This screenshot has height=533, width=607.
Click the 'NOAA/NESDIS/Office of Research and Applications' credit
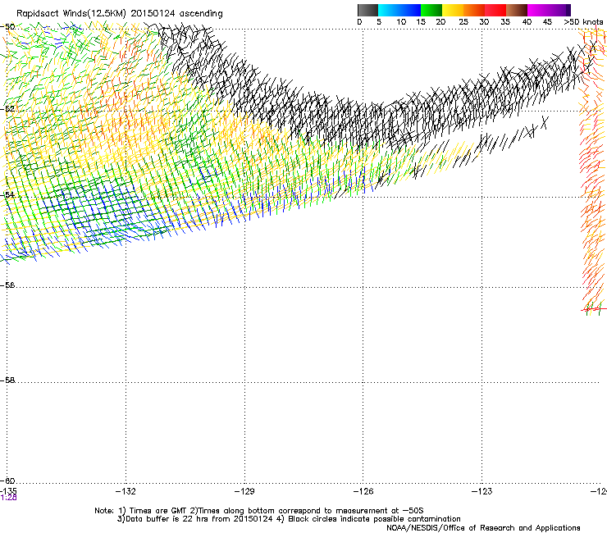click(483, 528)
